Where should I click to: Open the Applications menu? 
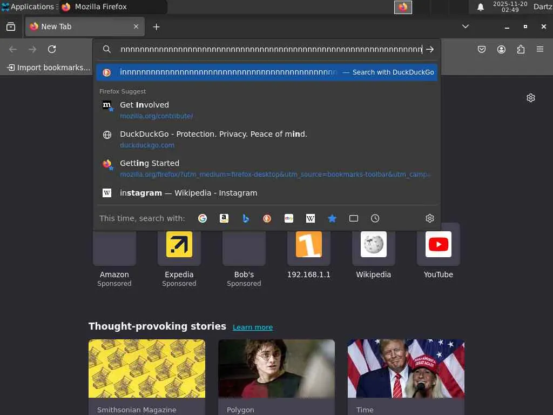click(x=29, y=6)
